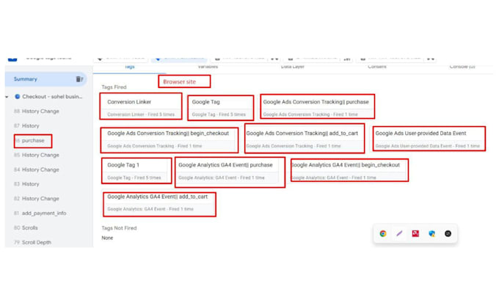This screenshot has height=300, width=499.
Task: Open Google Ads Conversion Tracking|| begin_checkout tag
Action: 170,140
